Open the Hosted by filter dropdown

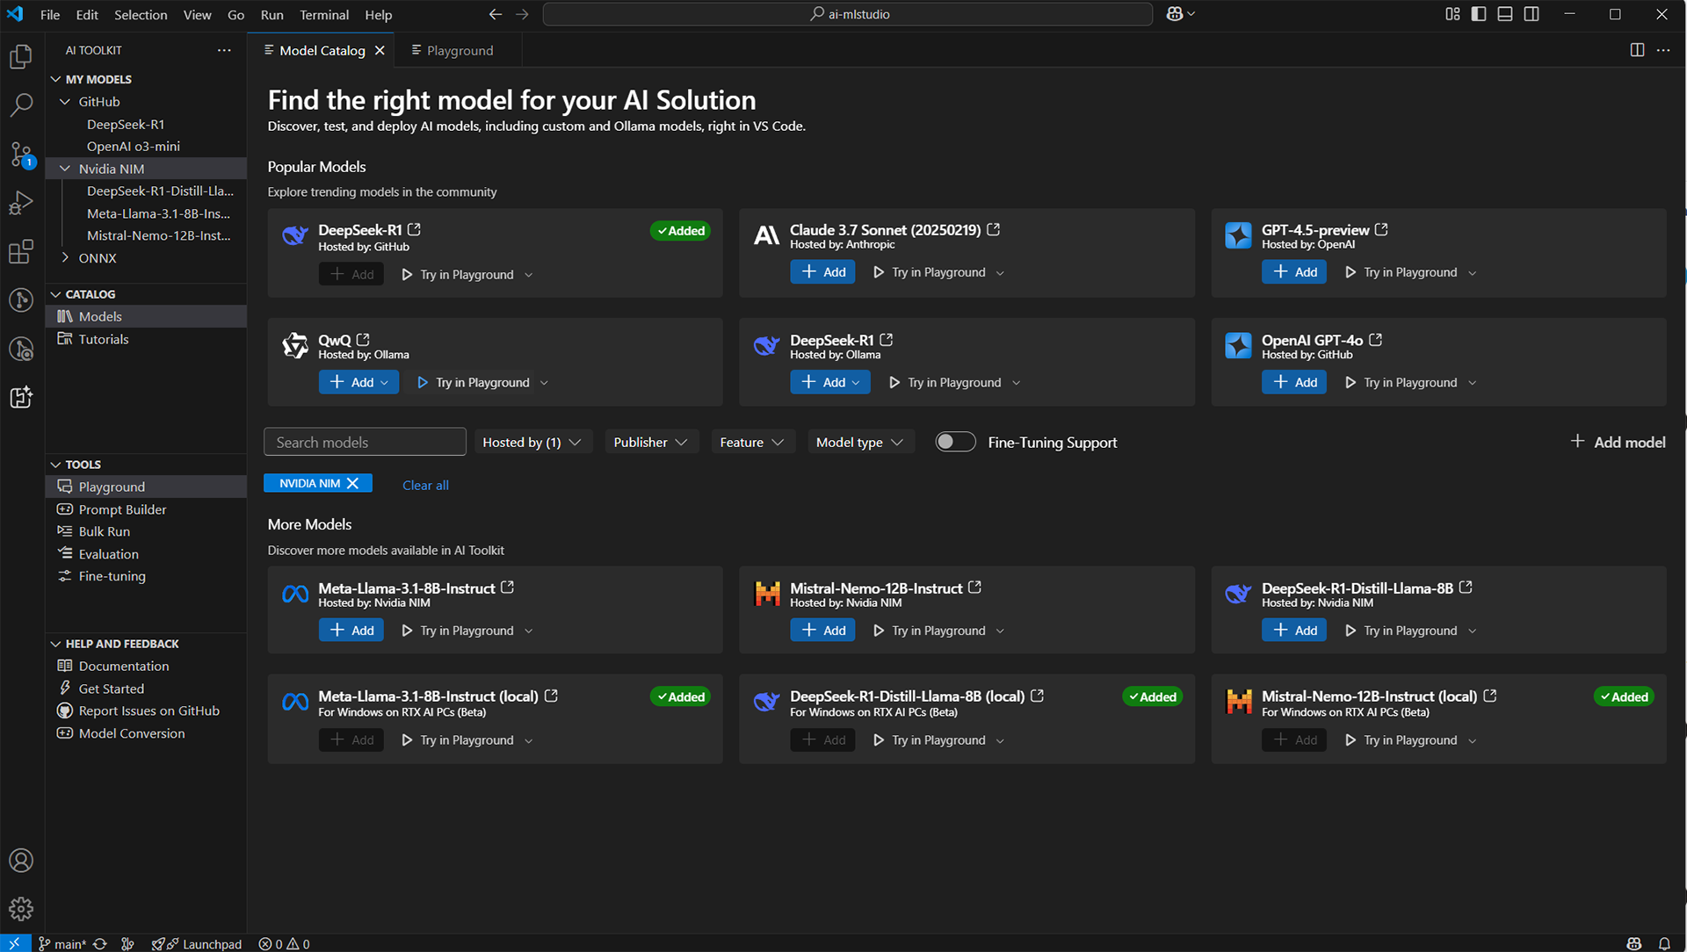[x=532, y=442]
